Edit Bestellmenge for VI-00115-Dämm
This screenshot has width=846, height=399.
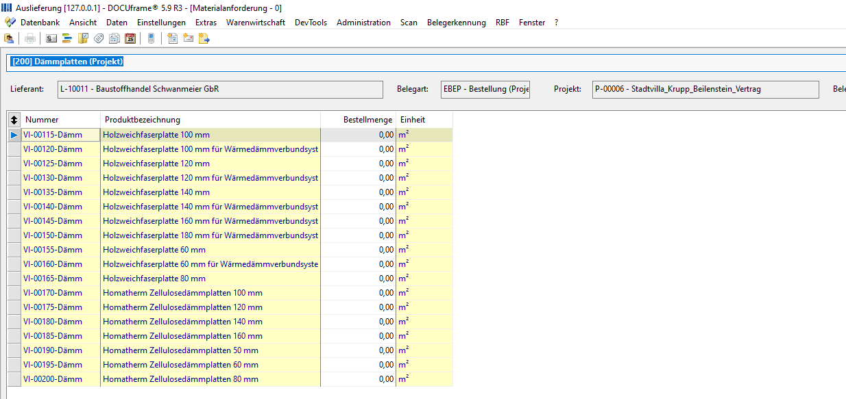[359, 135]
